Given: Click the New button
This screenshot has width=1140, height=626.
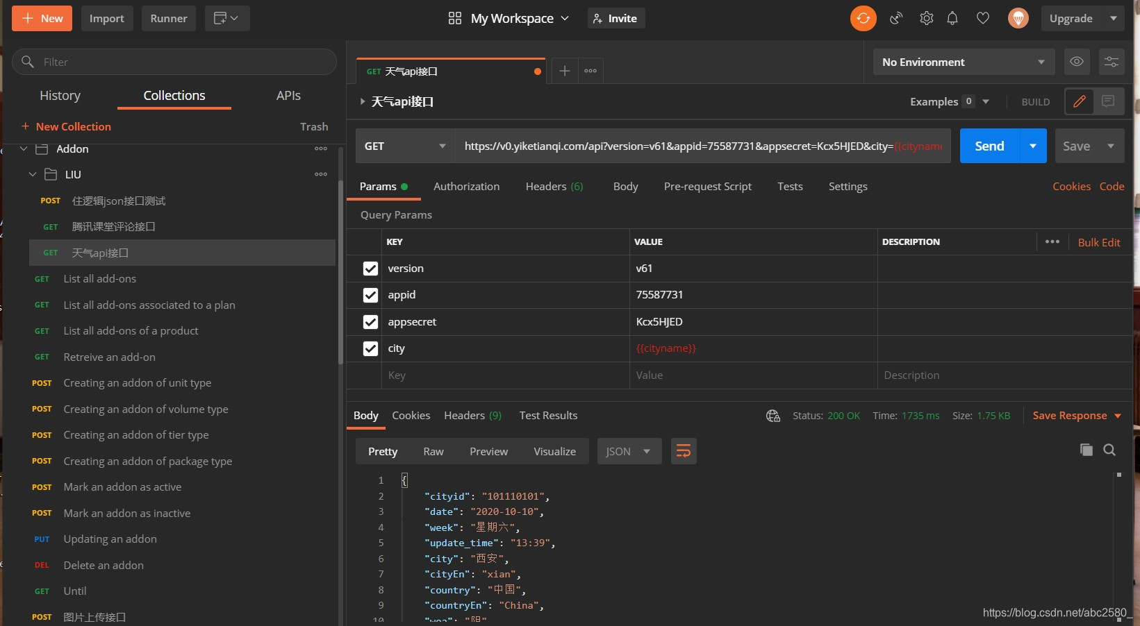Looking at the screenshot, I should (x=42, y=19).
